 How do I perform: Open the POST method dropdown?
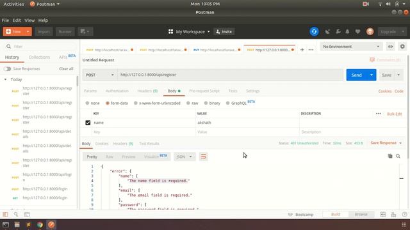[100, 75]
